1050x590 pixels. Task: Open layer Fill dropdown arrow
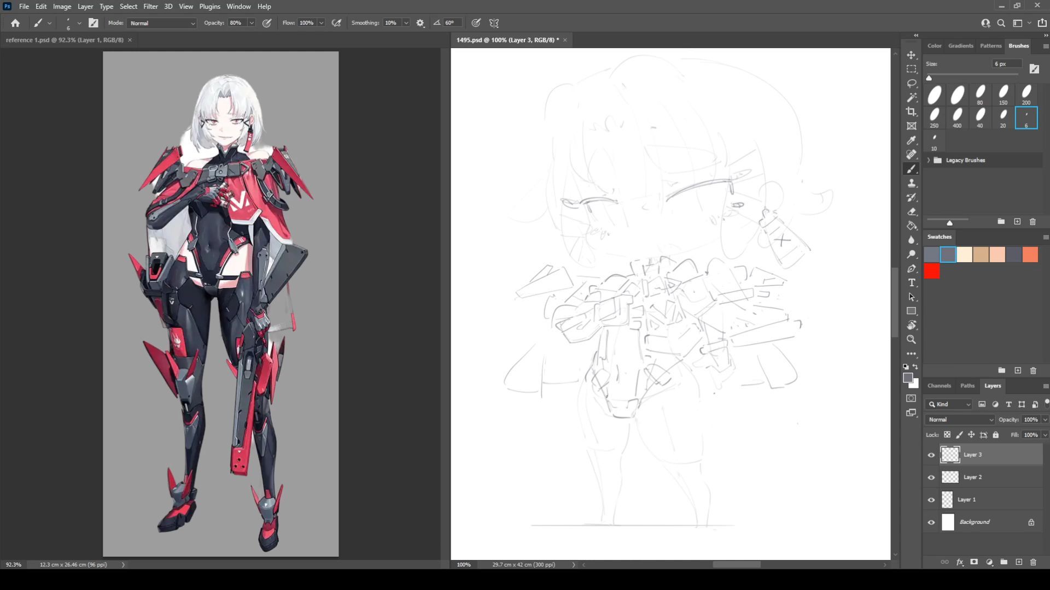pyautogui.click(x=1045, y=435)
